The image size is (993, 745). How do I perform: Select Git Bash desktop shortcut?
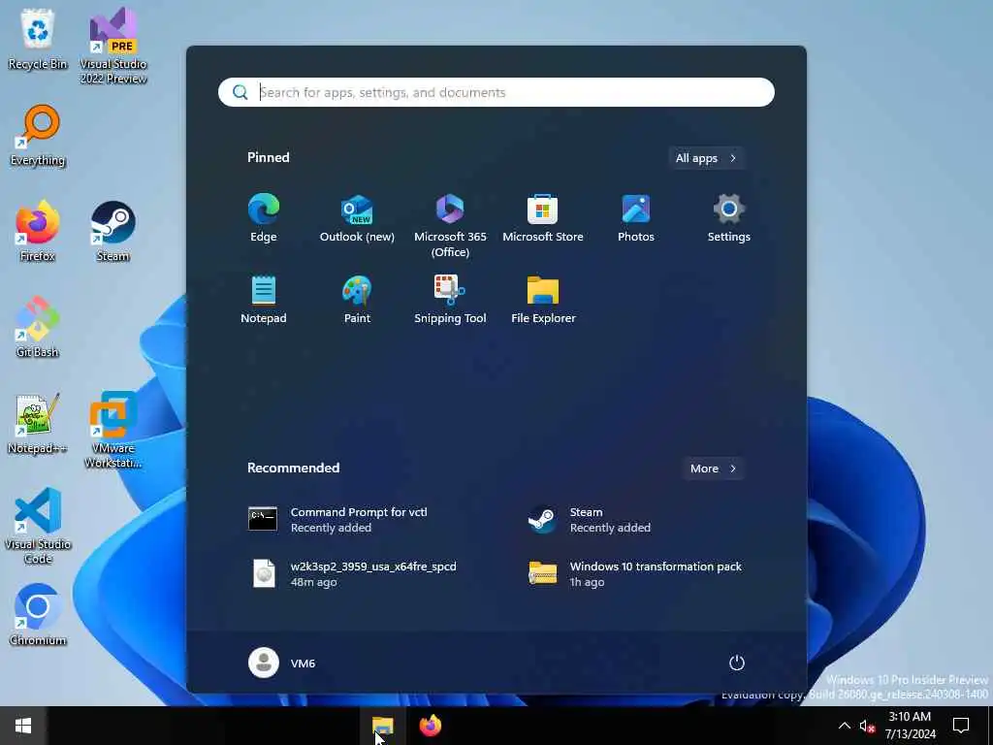click(38, 327)
